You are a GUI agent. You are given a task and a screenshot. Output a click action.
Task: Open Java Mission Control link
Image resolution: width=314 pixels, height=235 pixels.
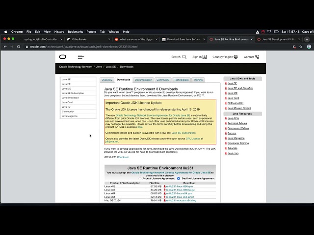tap(239, 108)
